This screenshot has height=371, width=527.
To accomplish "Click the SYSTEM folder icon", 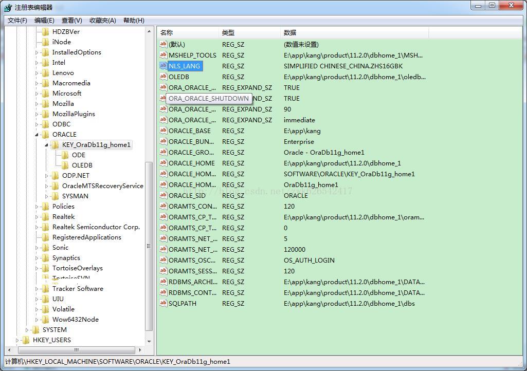I will [35, 330].
